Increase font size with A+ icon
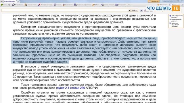Screen dimensions: 184x103 point(183,5)
